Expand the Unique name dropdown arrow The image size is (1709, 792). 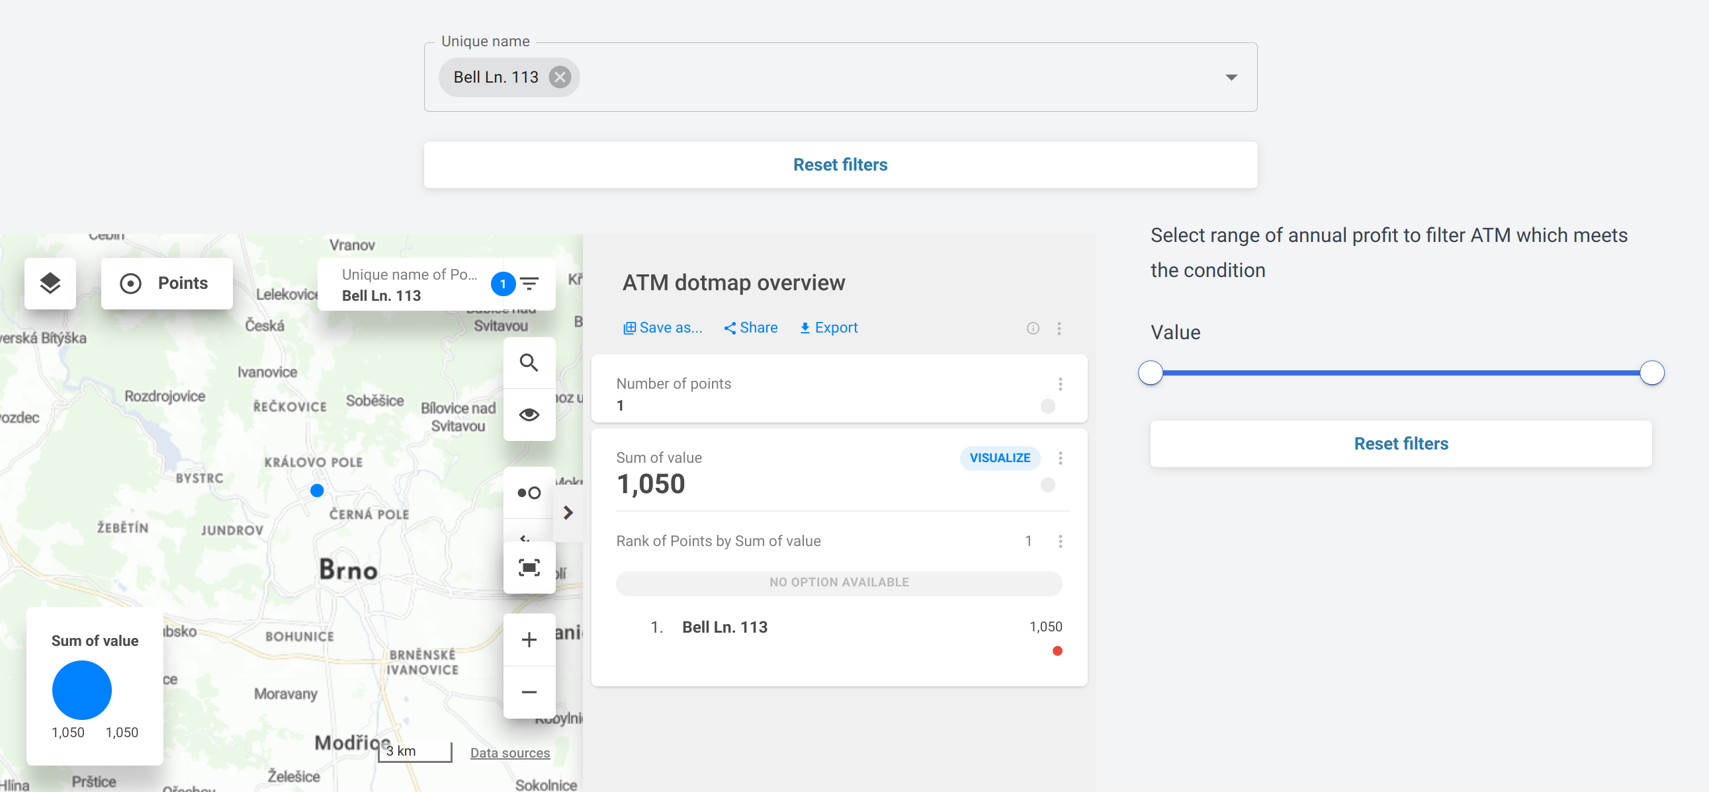pyautogui.click(x=1231, y=77)
